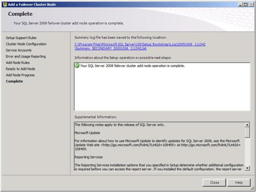Minimize the Add a Failover Cluster Node window
The width and height of the screenshot is (256, 192).
click(x=240, y=4)
